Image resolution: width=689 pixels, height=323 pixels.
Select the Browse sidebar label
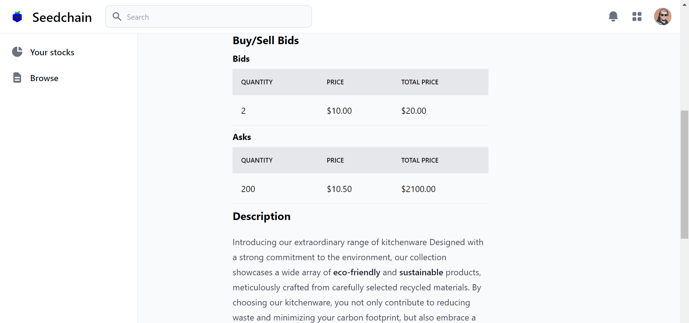click(x=44, y=78)
